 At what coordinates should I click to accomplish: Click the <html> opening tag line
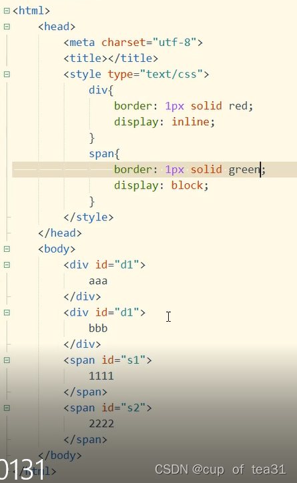point(31,11)
